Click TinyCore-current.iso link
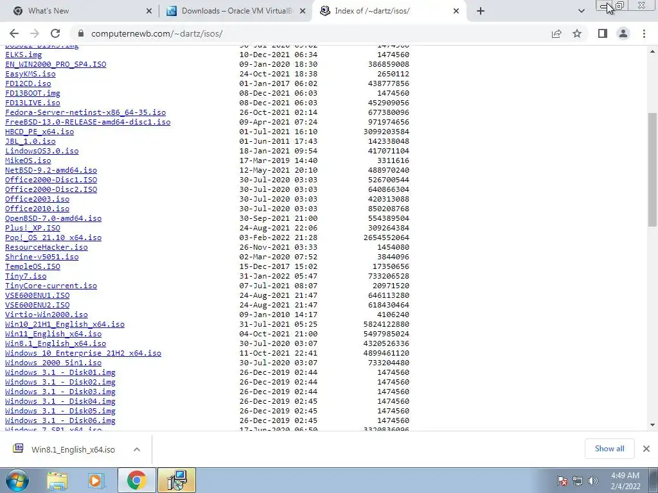658x493 pixels. [x=51, y=286]
